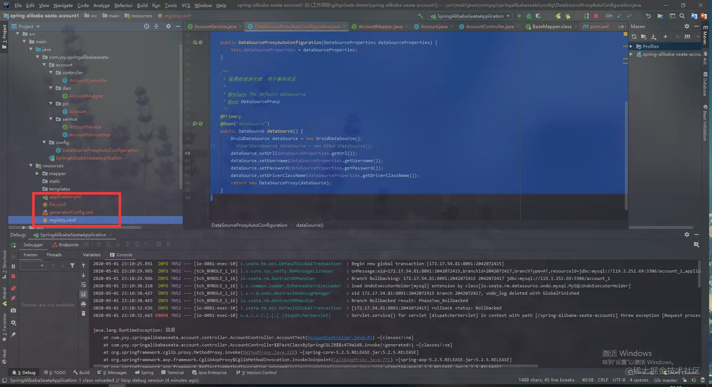Update project with the Git blue arrow
The height and width of the screenshot is (387, 712).
click(x=619, y=16)
